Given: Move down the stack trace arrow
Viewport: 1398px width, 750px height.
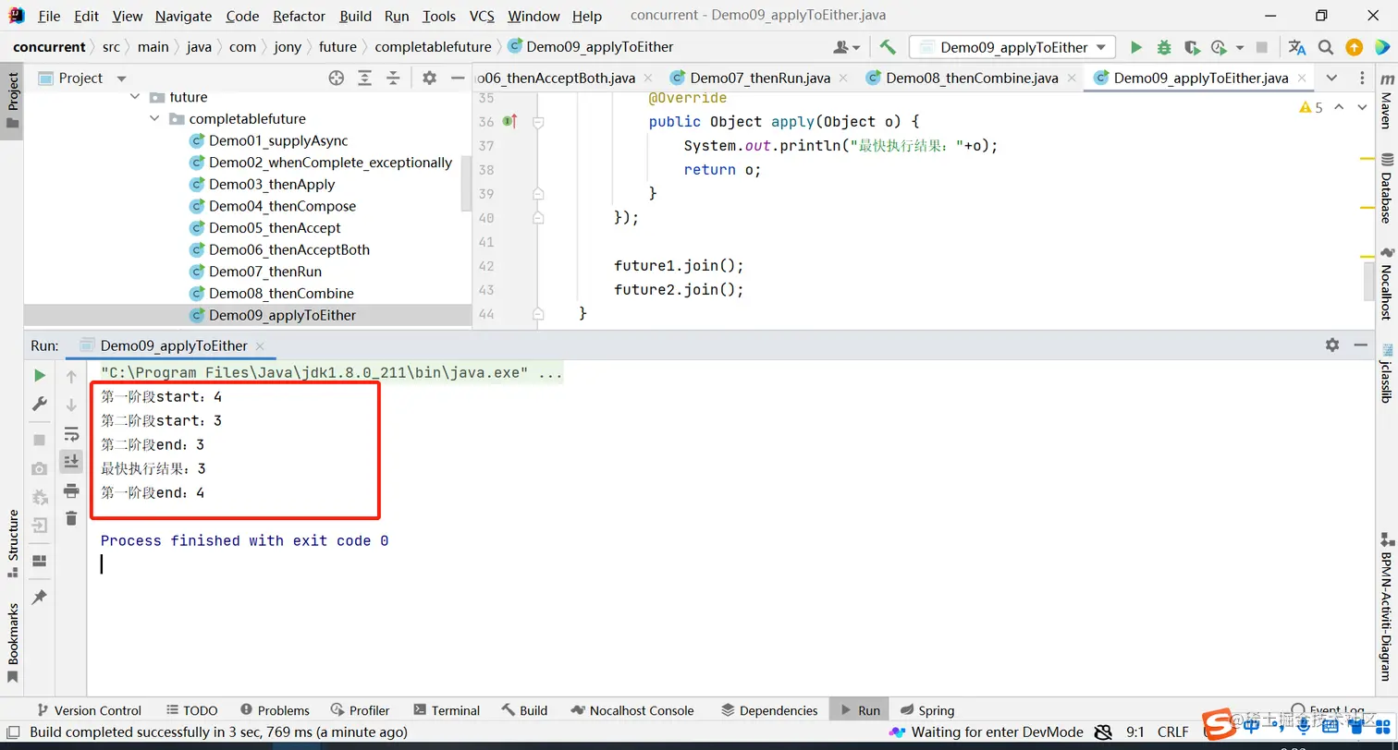Looking at the screenshot, I should (x=71, y=405).
